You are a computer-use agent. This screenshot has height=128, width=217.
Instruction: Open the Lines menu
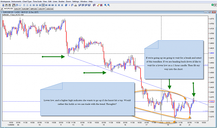pos(55,1)
